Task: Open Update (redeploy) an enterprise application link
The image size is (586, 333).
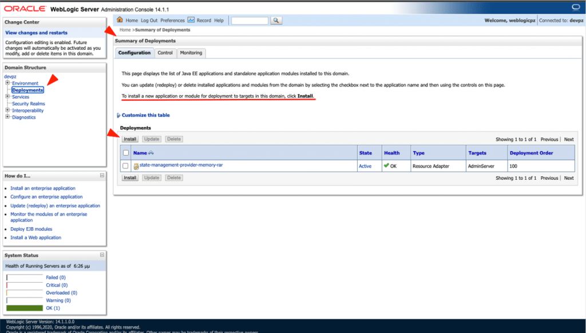Action: (x=56, y=206)
